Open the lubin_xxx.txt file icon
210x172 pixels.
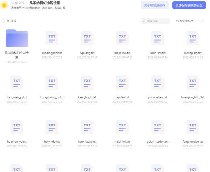122,38
